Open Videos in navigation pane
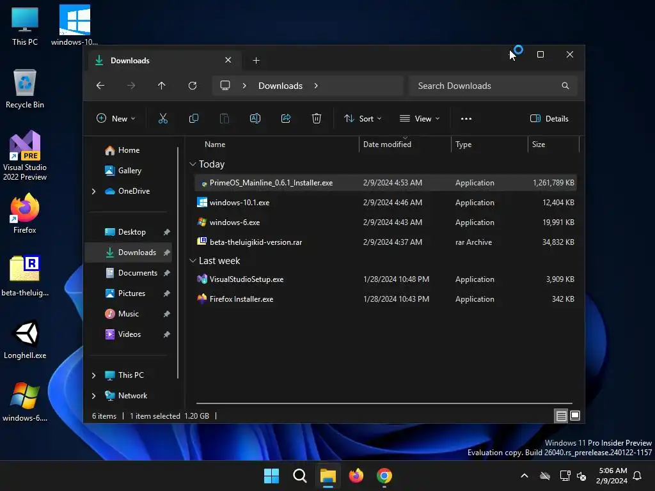Screen dimensions: 655x491 click(128, 334)
